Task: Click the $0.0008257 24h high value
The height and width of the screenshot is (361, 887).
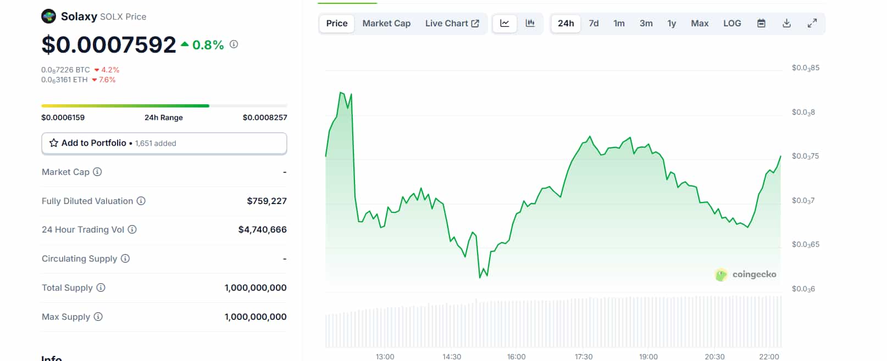Action: pos(265,117)
